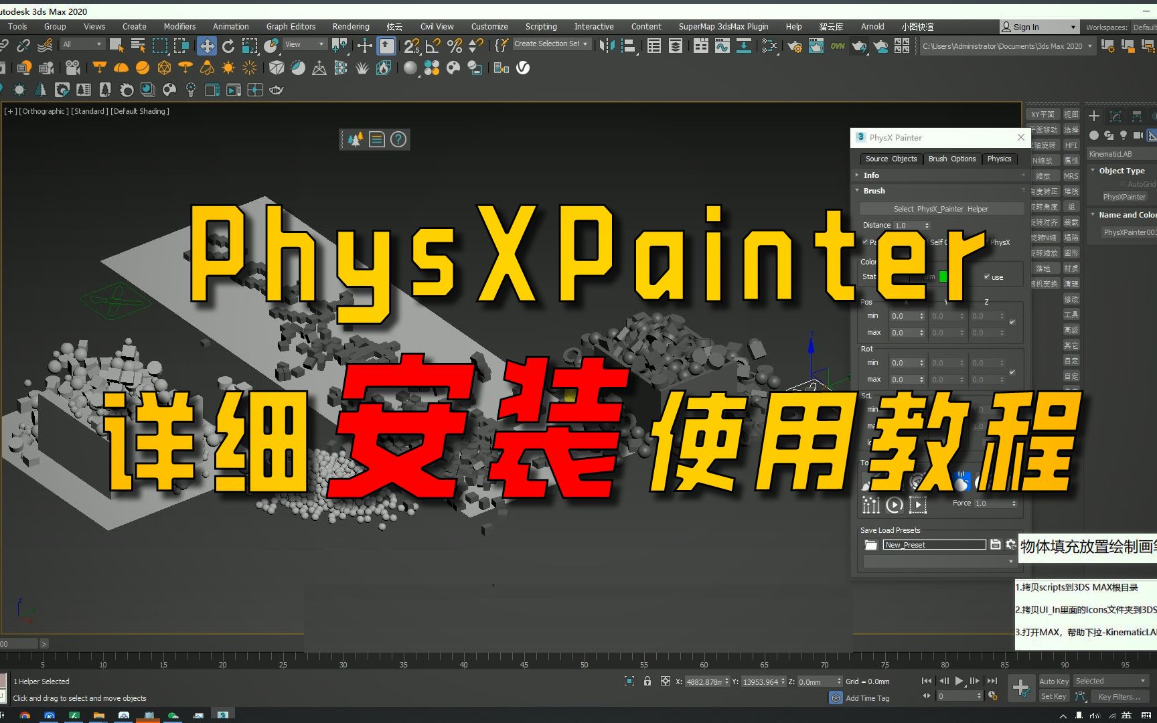Screen dimensions: 1157x723
Task: Select the Rectangular Selection Region tool
Action: click(160, 46)
